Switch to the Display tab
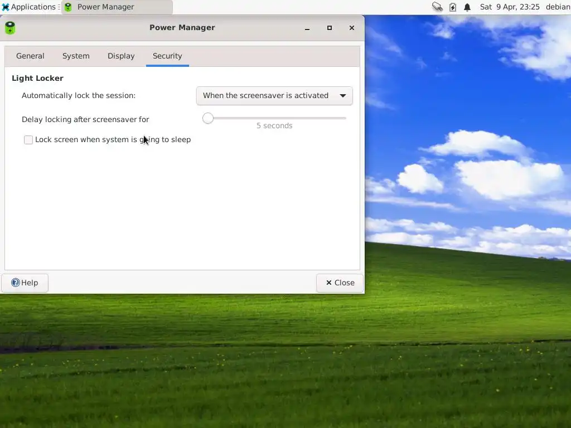This screenshot has height=428, width=571. pyautogui.click(x=121, y=56)
